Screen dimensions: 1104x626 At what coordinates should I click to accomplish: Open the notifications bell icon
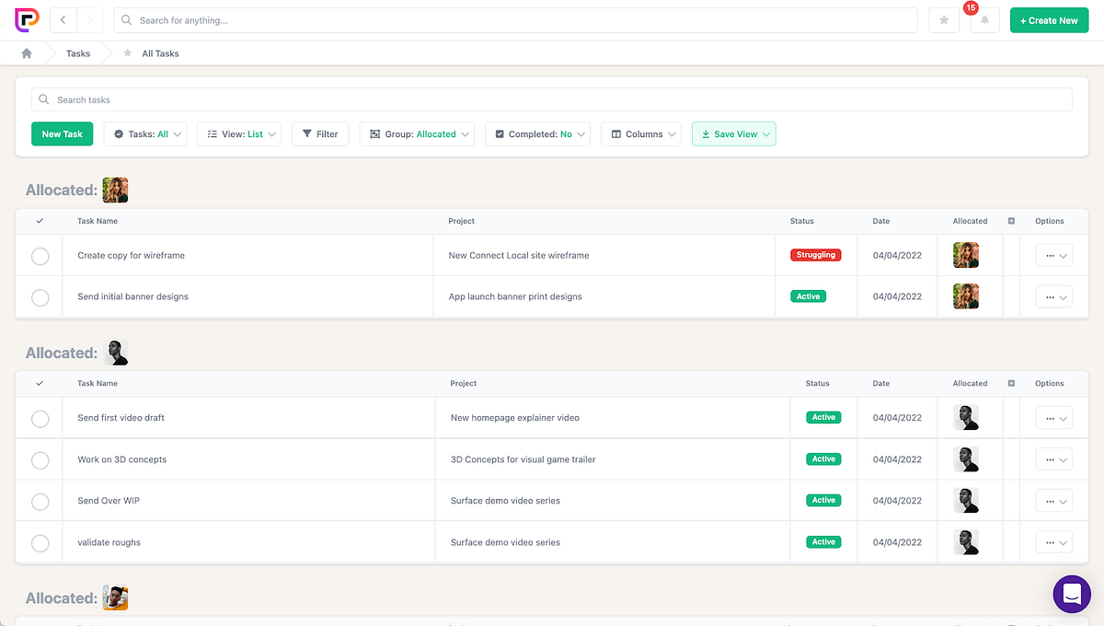click(x=984, y=20)
